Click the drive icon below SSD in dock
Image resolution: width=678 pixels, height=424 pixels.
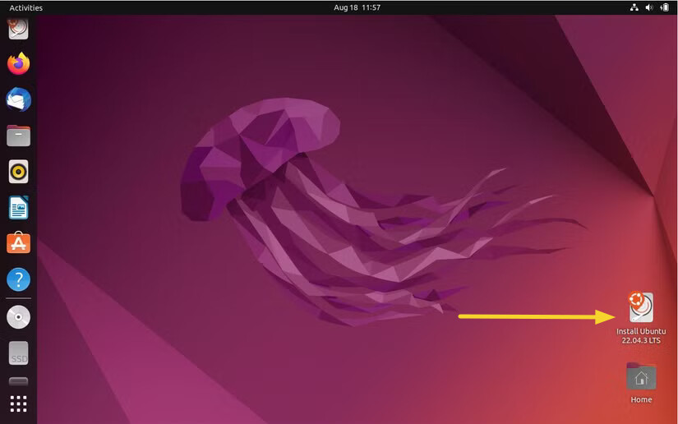click(x=18, y=381)
